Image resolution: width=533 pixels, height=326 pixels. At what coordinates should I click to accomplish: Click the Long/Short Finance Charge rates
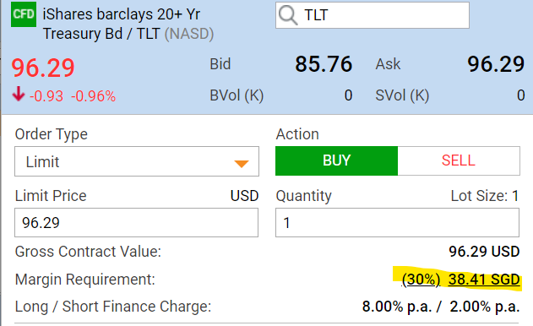click(x=441, y=307)
